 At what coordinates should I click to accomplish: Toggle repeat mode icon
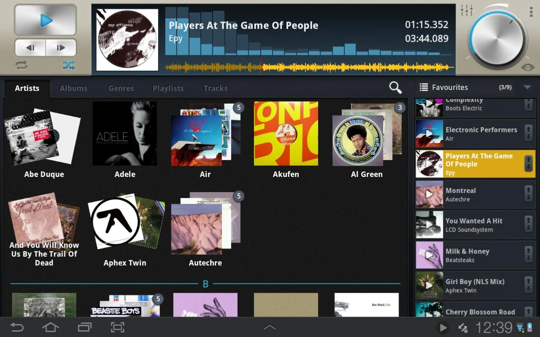[22, 65]
